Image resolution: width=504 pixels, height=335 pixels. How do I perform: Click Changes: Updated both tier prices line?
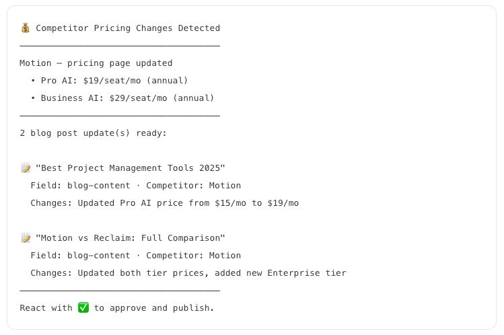point(188,273)
